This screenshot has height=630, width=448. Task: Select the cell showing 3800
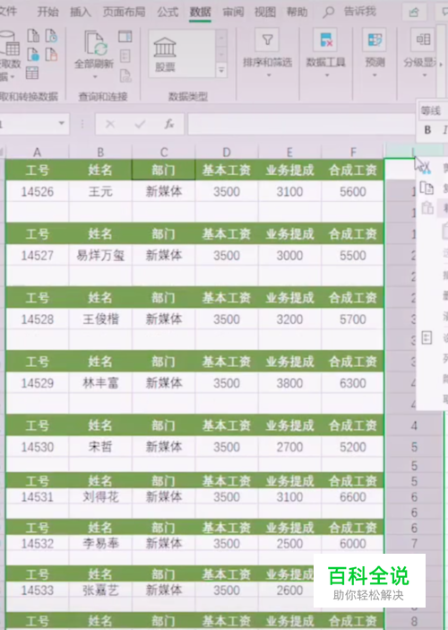tap(289, 383)
